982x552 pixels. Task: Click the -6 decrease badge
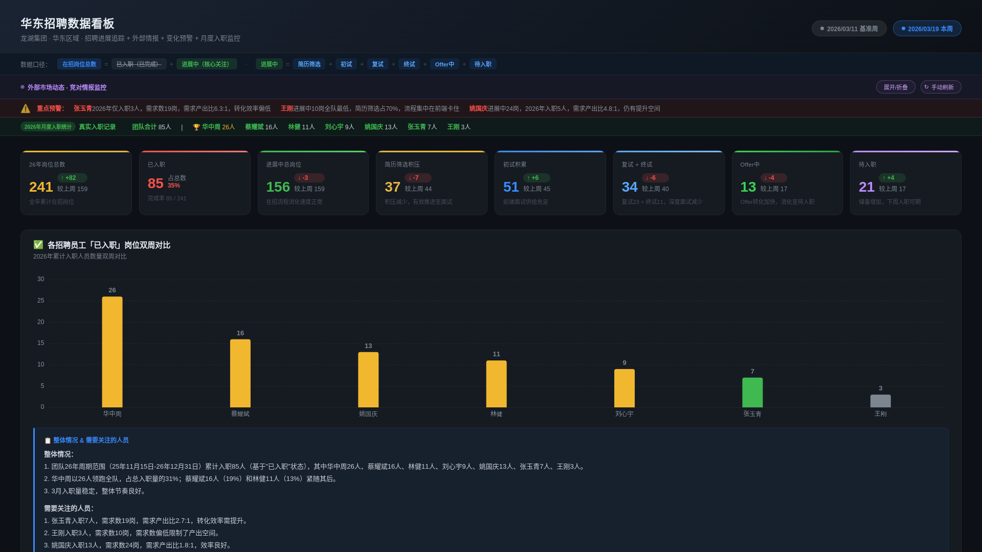[655, 178]
